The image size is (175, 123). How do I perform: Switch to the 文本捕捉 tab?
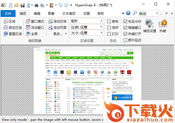(x=69, y=14)
